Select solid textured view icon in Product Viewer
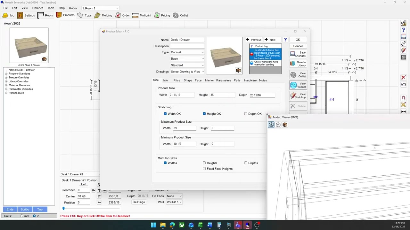Viewport: 410px width, 230px height. 285,125
